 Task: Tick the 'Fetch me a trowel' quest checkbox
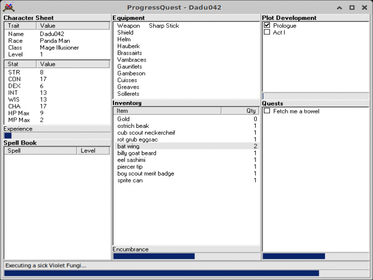pos(267,111)
